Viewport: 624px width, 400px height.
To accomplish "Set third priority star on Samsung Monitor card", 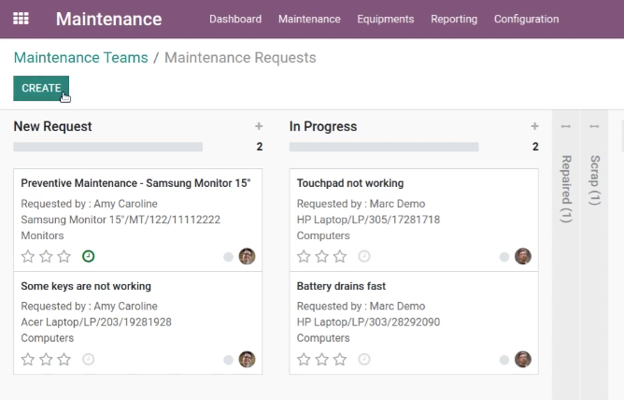I will pyautogui.click(x=64, y=256).
